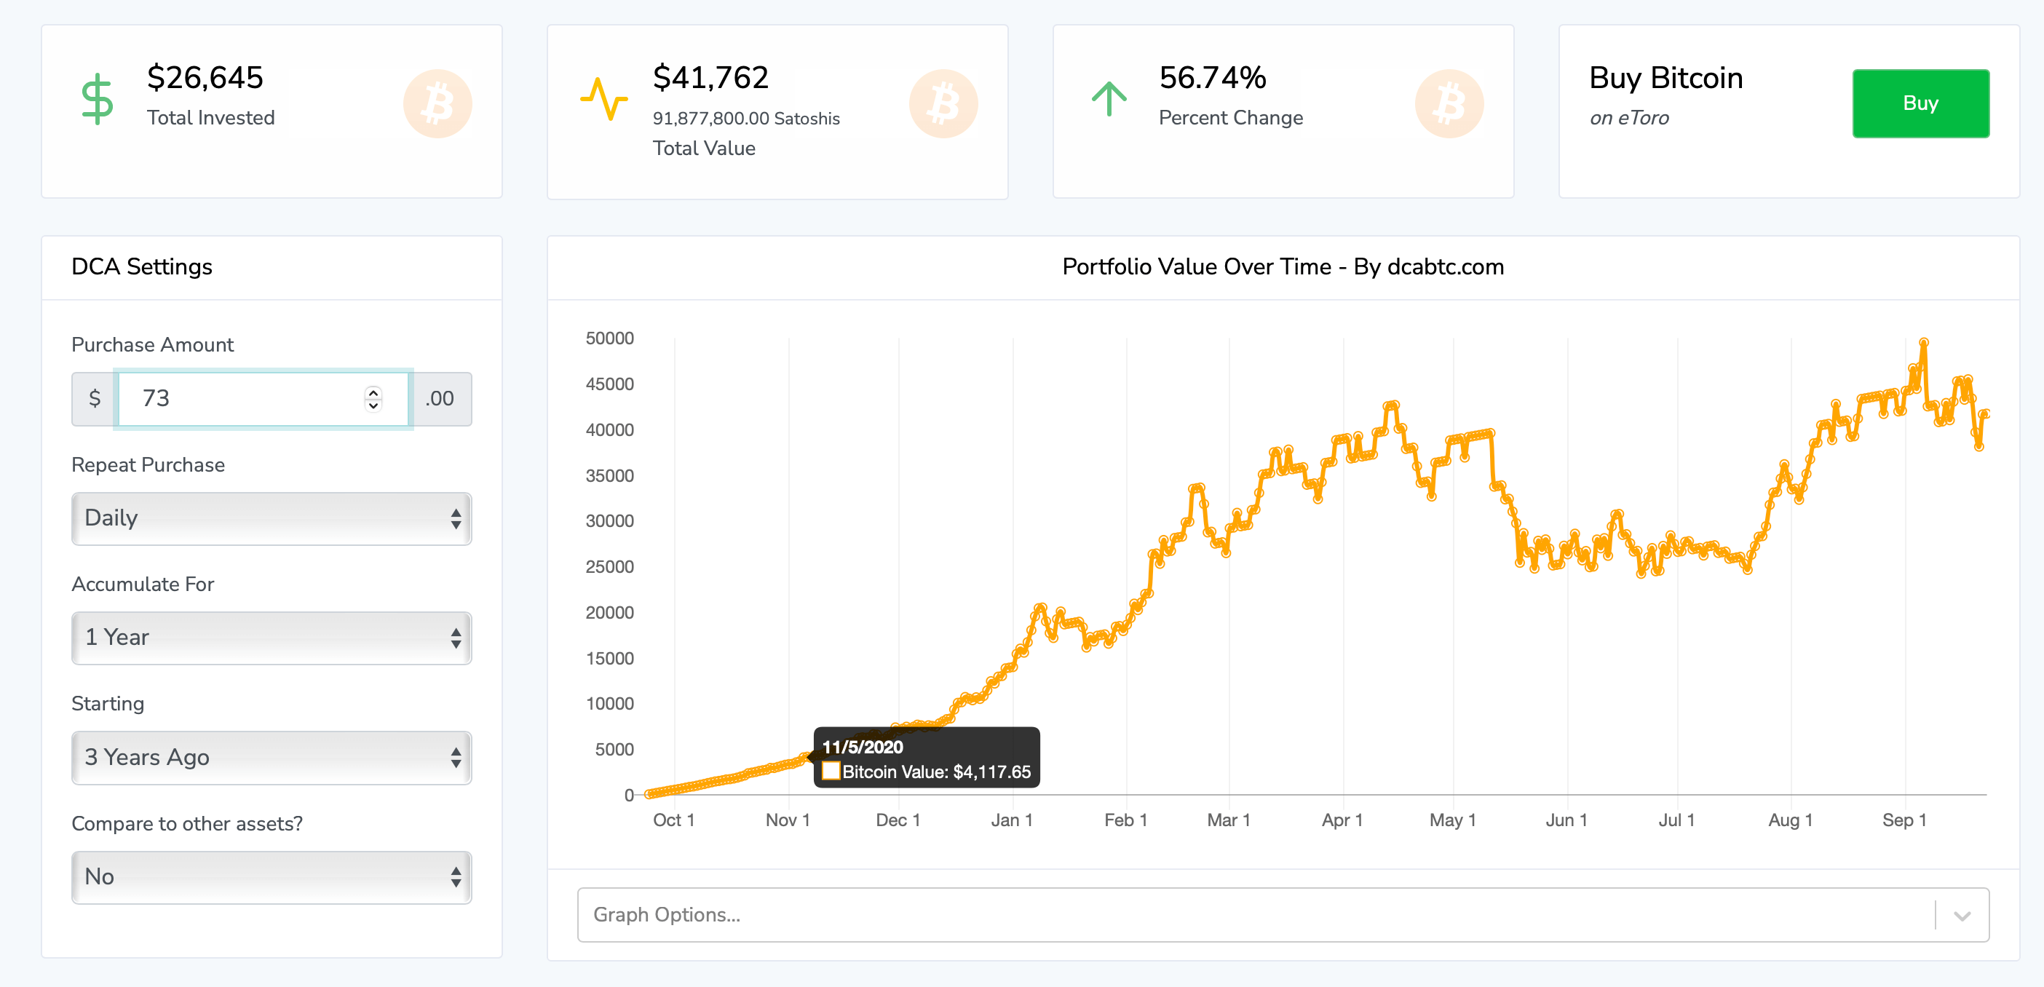
Task: Click the tooltip's Bitcoin Value color square
Action: coord(831,772)
